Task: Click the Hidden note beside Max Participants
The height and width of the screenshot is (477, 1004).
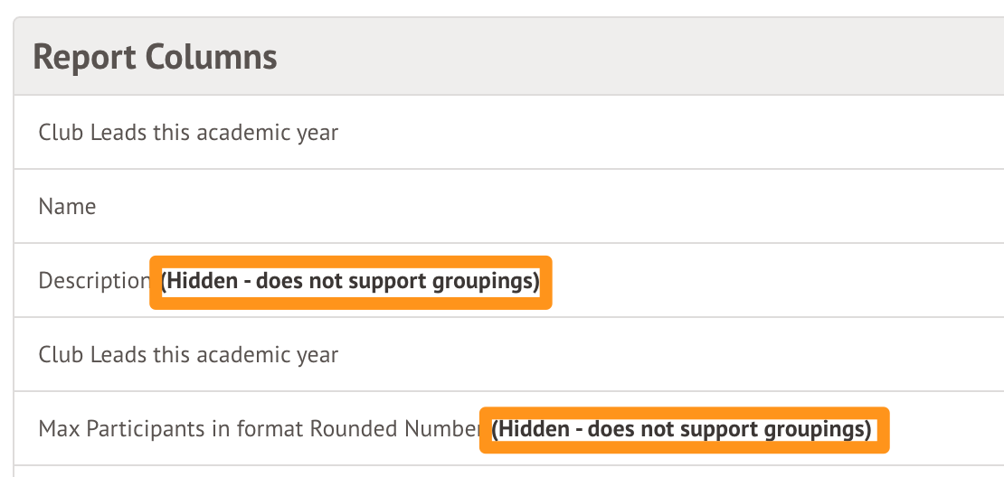Action: coord(684,428)
